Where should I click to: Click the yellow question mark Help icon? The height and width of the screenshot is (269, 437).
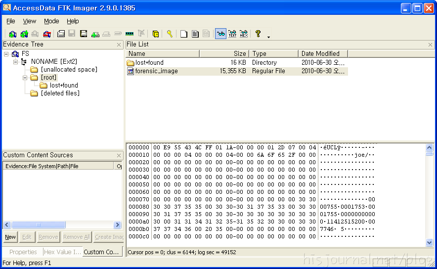[258, 34]
